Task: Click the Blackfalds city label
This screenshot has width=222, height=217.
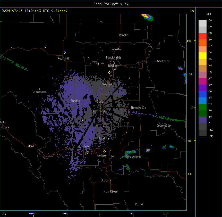Action: coord(114,57)
